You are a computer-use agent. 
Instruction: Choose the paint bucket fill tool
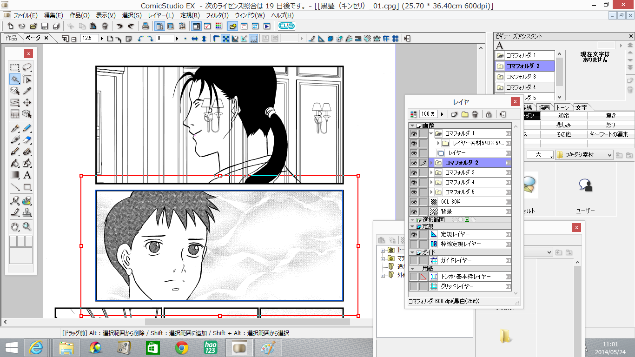15,163
